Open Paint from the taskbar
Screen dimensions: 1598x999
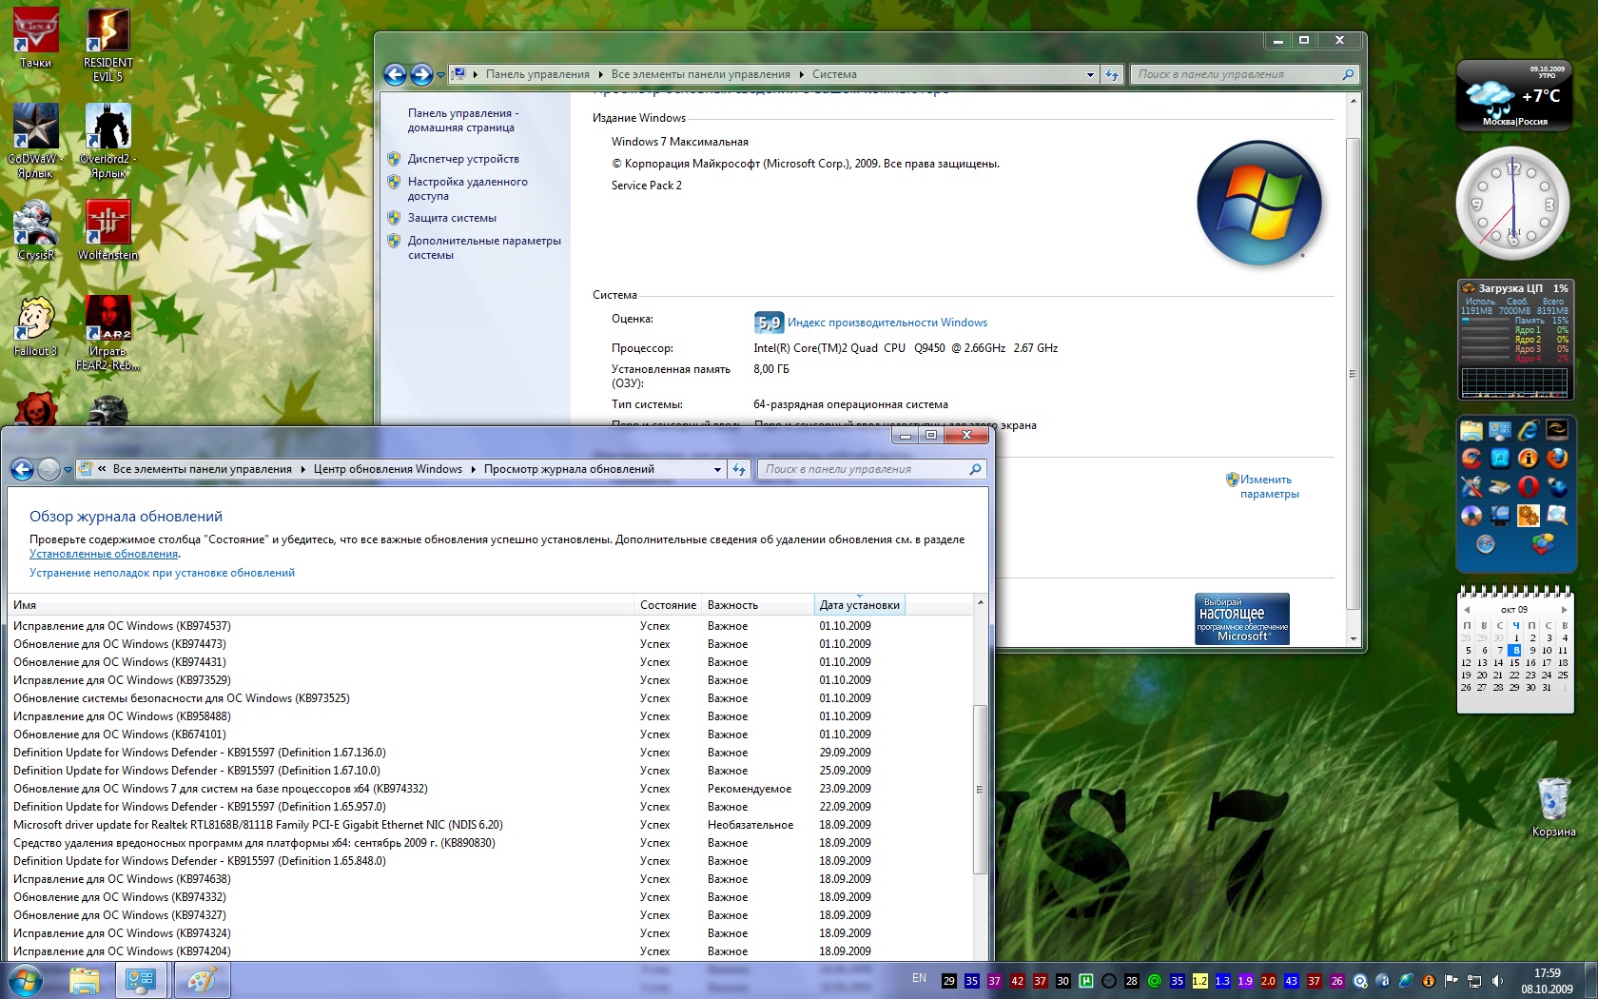[201, 980]
